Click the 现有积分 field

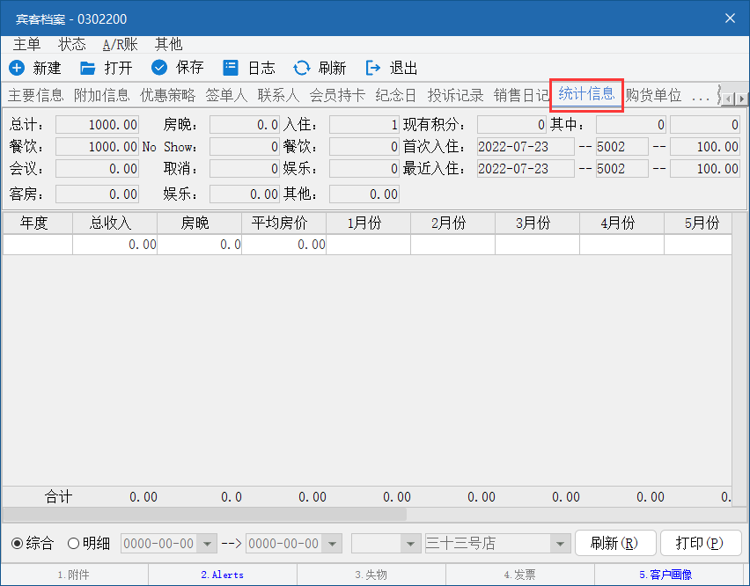click(x=511, y=125)
